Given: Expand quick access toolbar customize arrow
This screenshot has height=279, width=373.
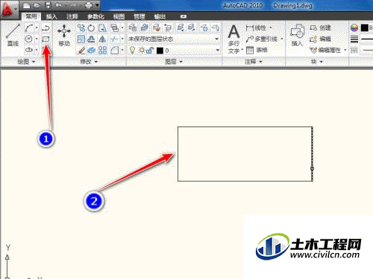Looking at the screenshot, I should point(97,5).
